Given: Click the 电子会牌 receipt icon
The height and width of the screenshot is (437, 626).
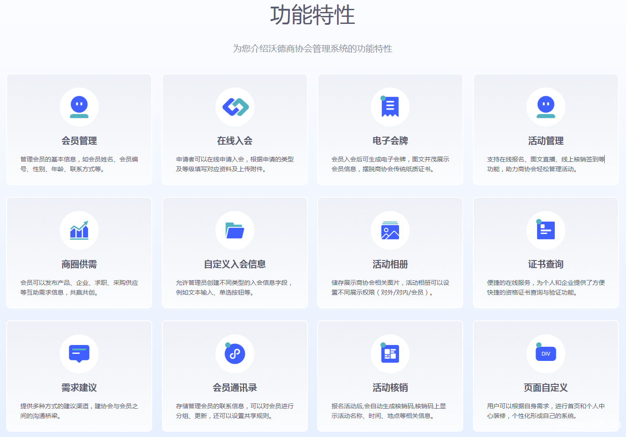Looking at the screenshot, I should (x=390, y=107).
